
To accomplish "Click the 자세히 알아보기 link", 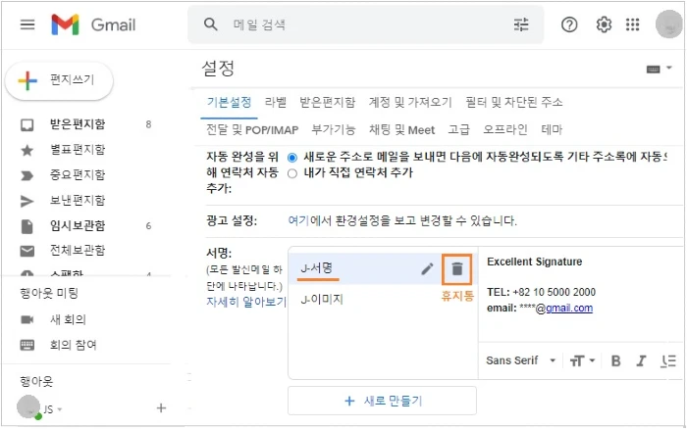I will [246, 302].
